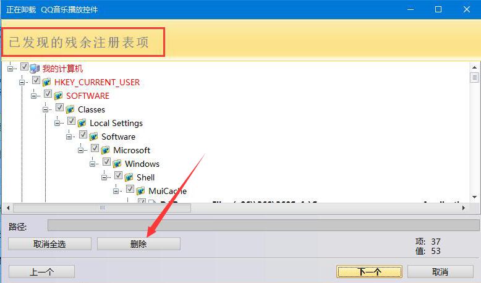
Task: Close the uninstaller window
Action: 467,9
